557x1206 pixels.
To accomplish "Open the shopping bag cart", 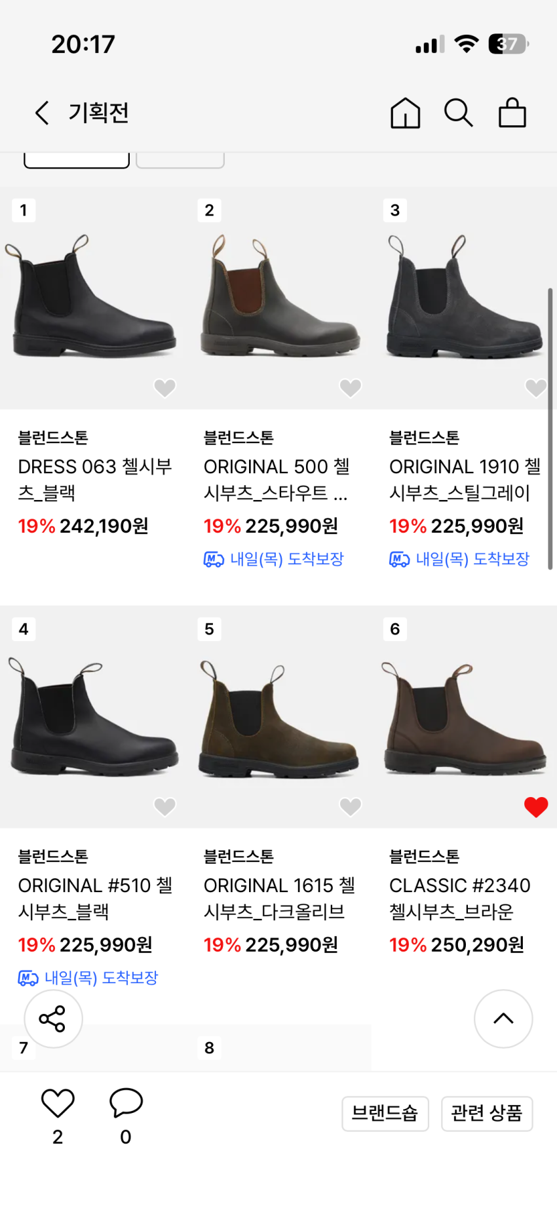I will pos(512,113).
